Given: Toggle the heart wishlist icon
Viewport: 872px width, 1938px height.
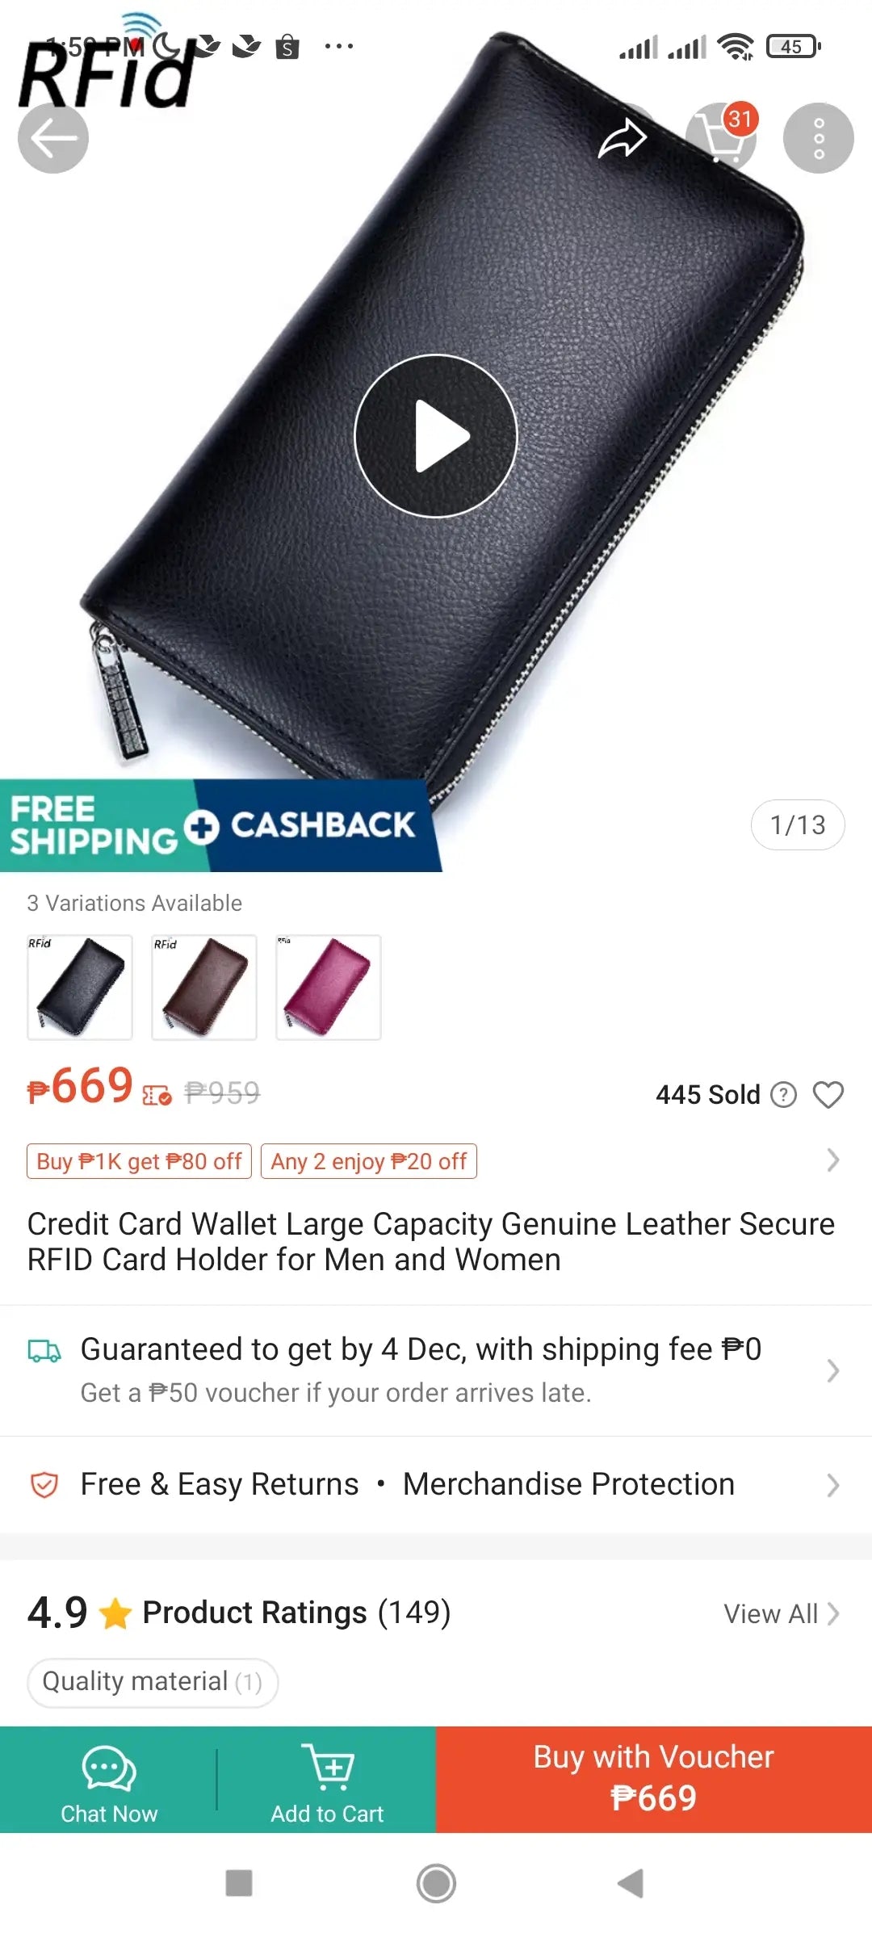Looking at the screenshot, I should [x=828, y=1095].
